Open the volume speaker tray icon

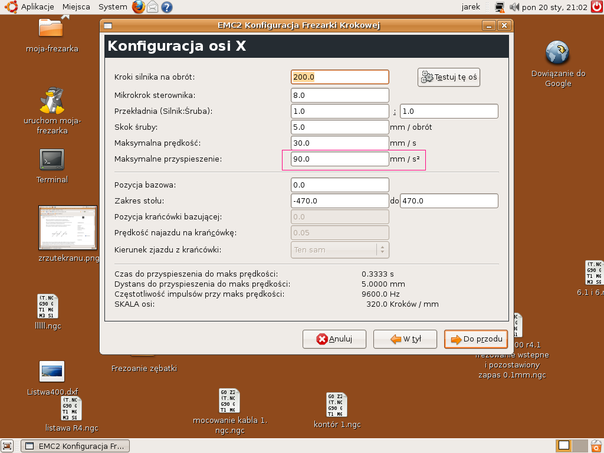pyautogui.click(x=514, y=7)
